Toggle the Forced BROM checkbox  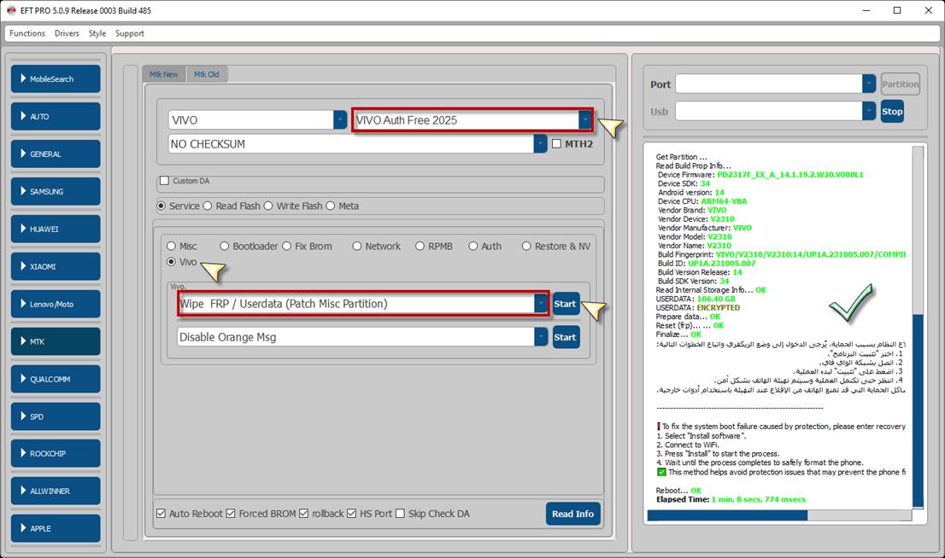pyautogui.click(x=231, y=514)
